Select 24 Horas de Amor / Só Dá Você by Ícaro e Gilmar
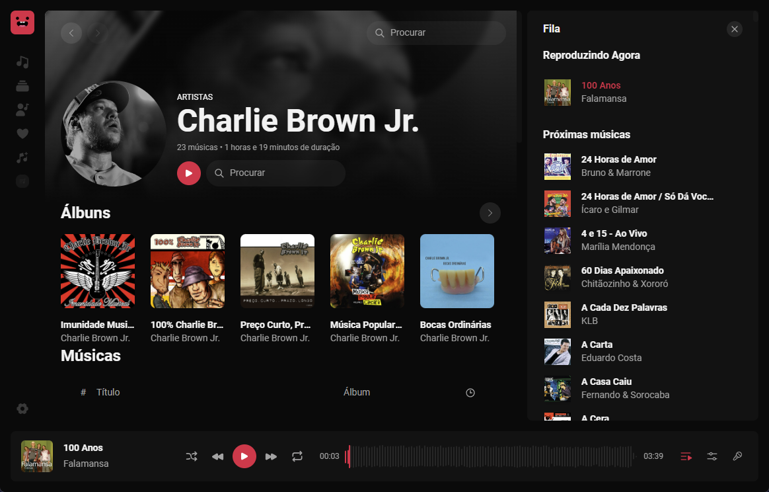The width and height of the screenshot is (769, 492). 642,203
